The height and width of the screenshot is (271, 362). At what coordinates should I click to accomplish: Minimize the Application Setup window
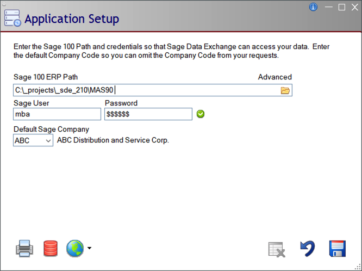point(328,7)
